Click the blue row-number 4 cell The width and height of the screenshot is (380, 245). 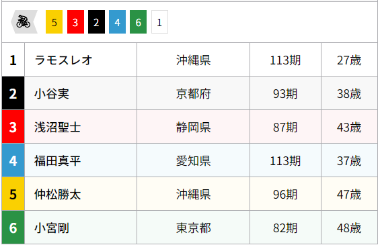13,160
